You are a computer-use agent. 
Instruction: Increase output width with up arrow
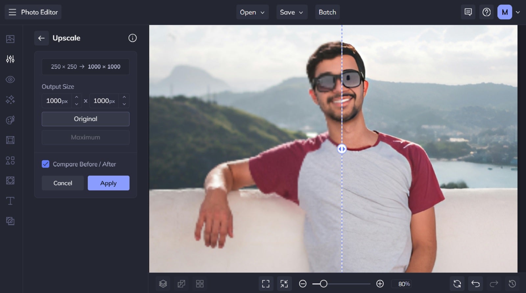point(77,97)
